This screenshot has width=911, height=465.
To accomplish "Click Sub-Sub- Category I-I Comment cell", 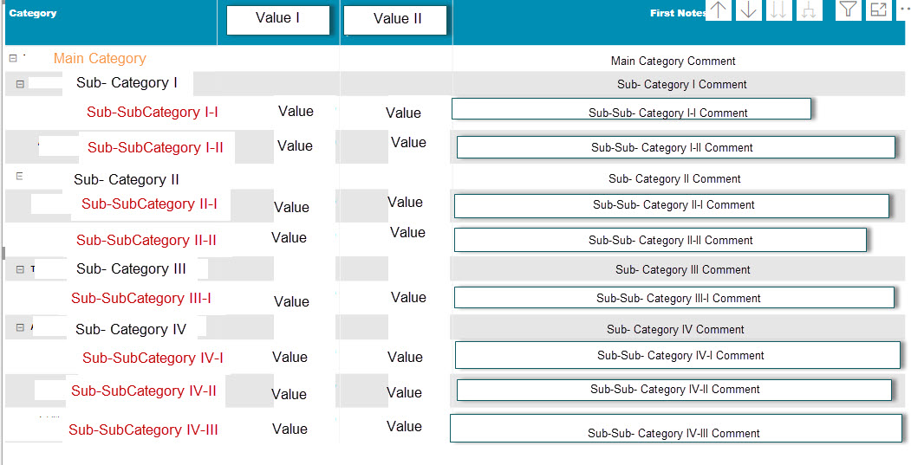I will tap(631, 109).
